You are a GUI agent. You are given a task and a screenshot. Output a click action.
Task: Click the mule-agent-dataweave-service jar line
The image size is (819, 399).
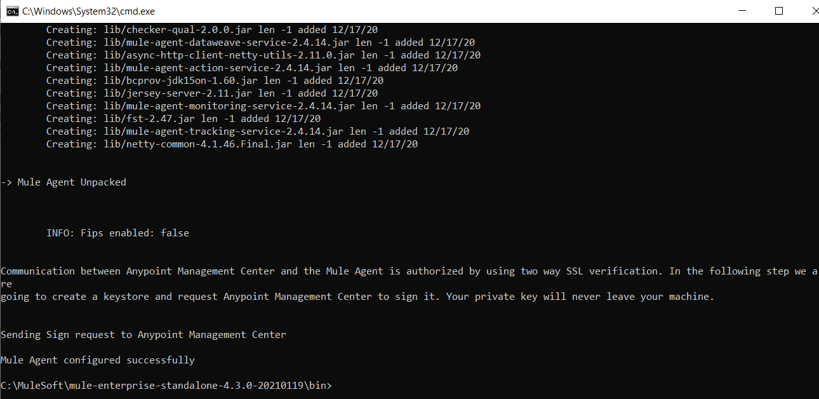click(x=260, y=43)
